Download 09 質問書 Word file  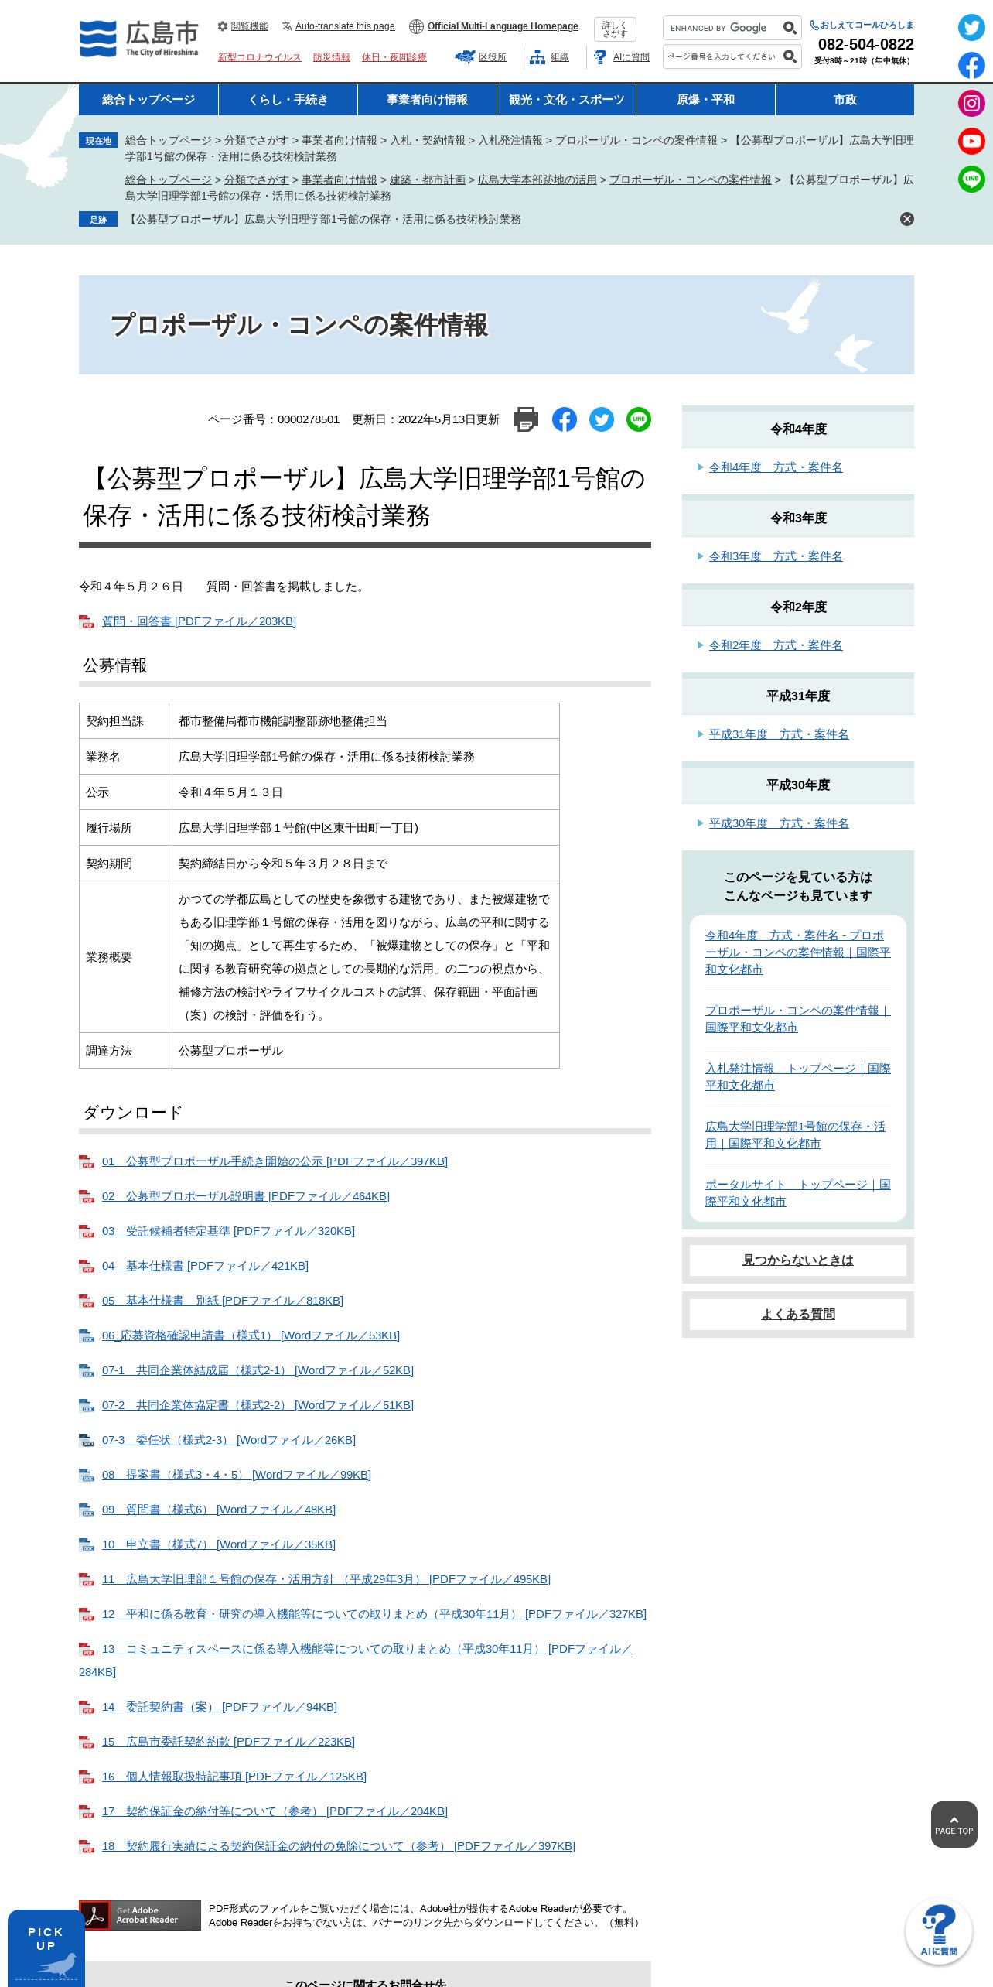[x=219, y=1510]
